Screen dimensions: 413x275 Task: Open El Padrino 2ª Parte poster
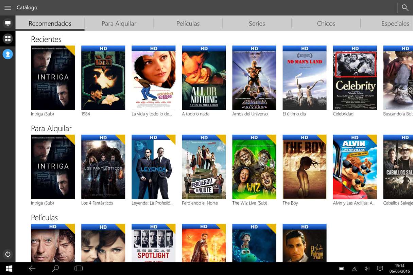[x=304, y=243]
